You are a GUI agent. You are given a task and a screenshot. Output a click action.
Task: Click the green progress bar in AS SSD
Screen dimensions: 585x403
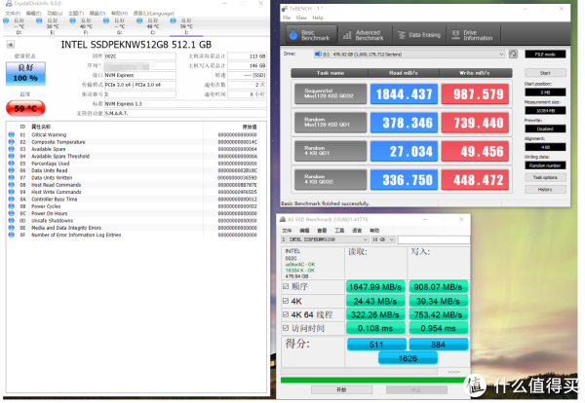point(373,380)
